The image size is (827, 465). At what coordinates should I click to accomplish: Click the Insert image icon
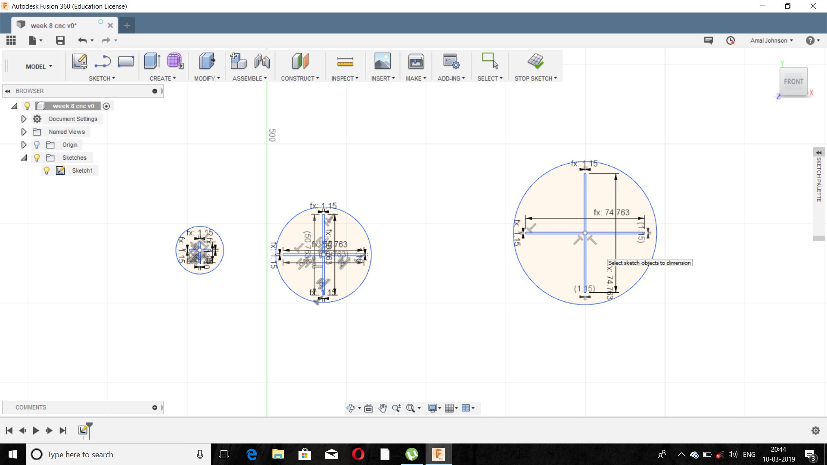(382, 61)
